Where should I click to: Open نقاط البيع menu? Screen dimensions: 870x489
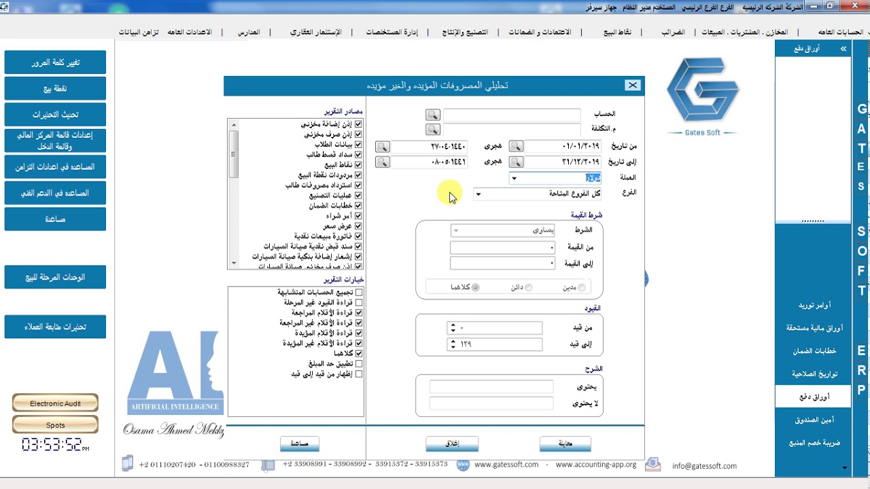click(618, 32)
